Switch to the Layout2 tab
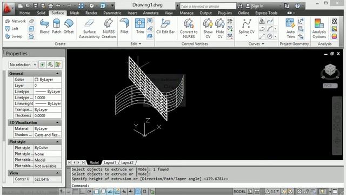This screenshot has width=346, height=195. (x=128, y=162)
